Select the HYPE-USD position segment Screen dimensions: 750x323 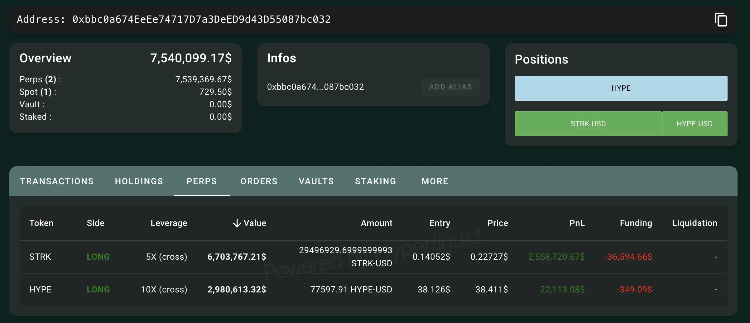pos(695,123)
